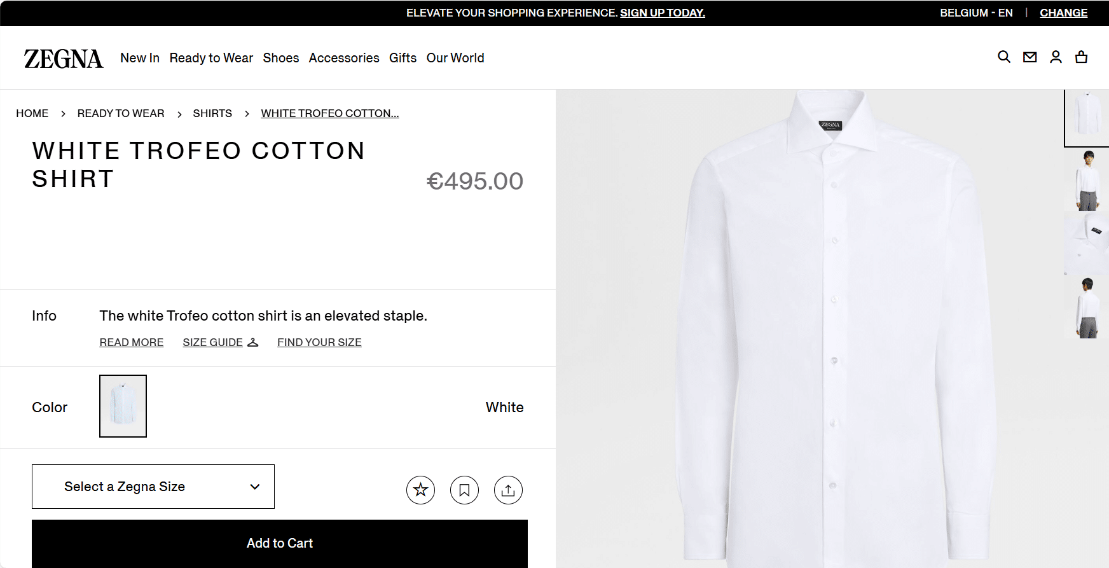The height and width of the screenshot is (568, 1109).
Task: Click the envelope newsletter icon
Action: [x=1030, y=57]
